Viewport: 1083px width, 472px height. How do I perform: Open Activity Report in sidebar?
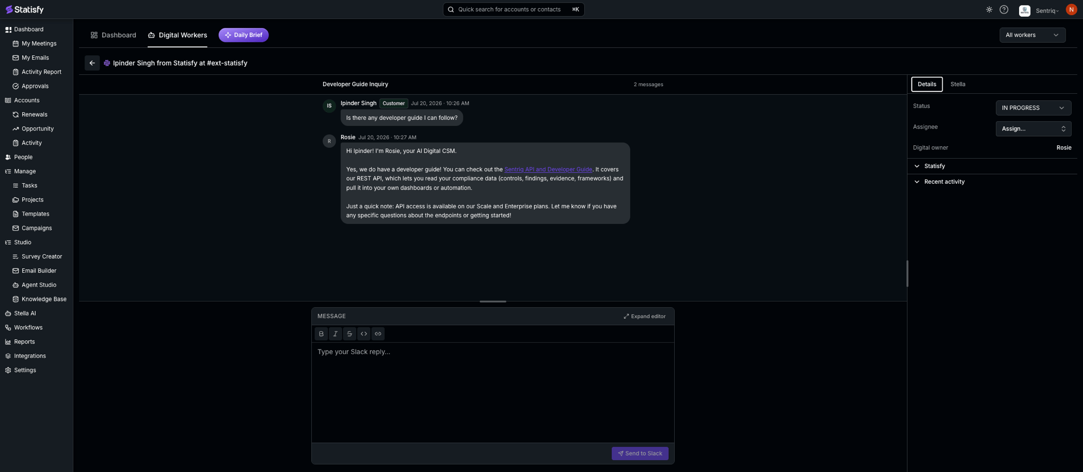[x=41, y=72]
